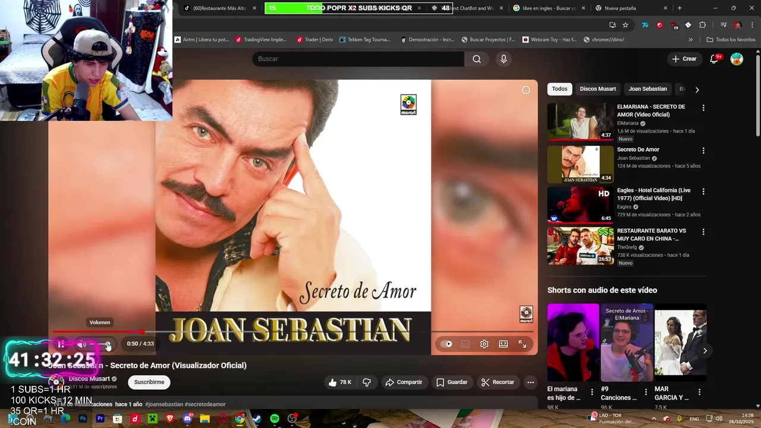Open the Crear create menu

point(684,59)
